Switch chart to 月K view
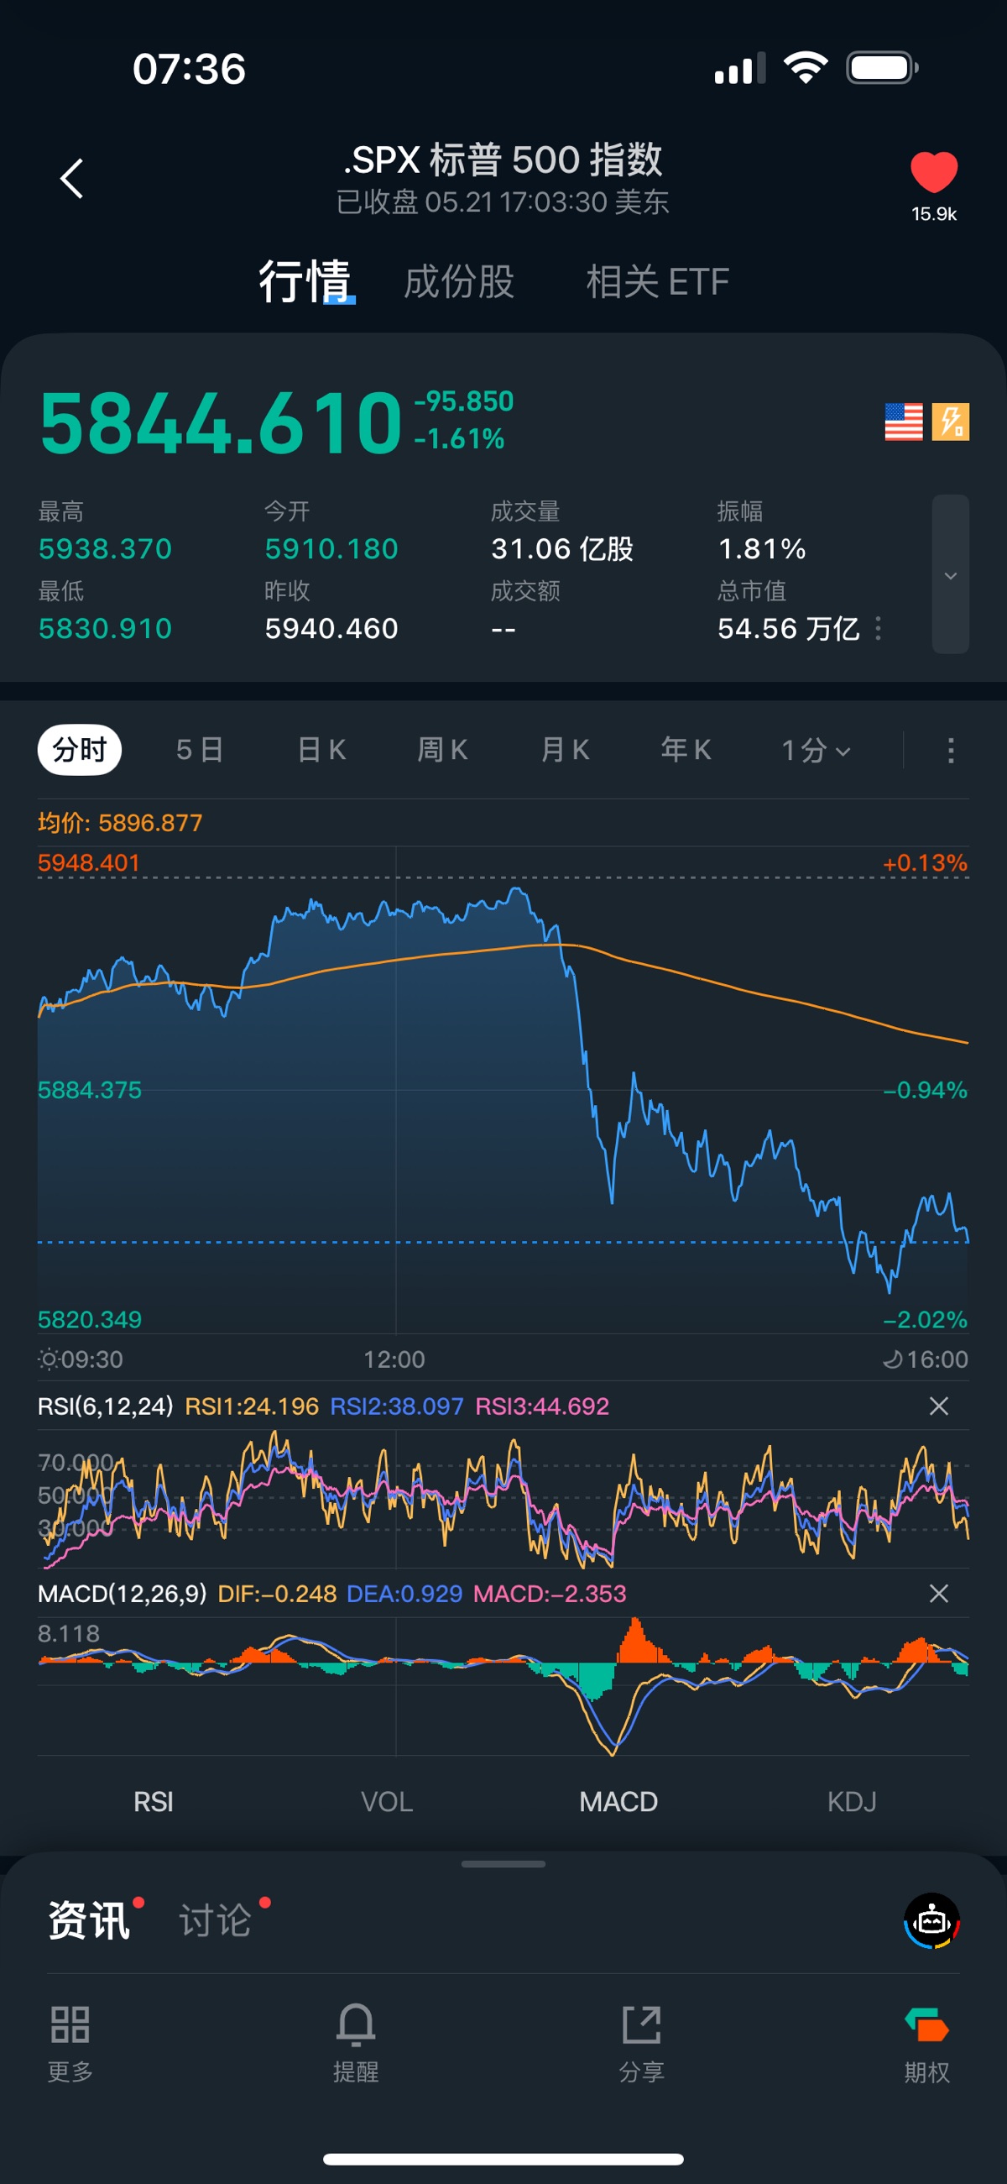 click(x=565, y=750)
